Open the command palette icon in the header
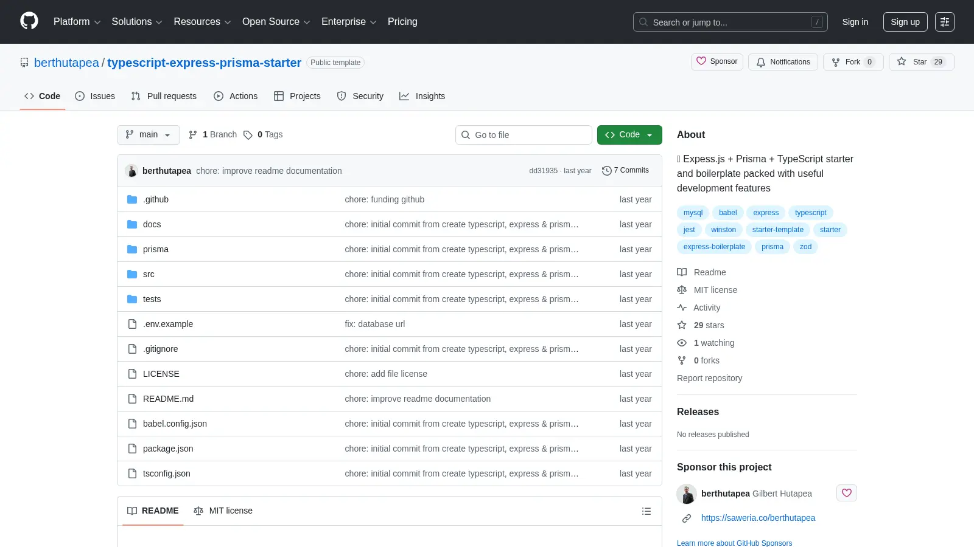The image size is (974, 547). click(945, 22)
